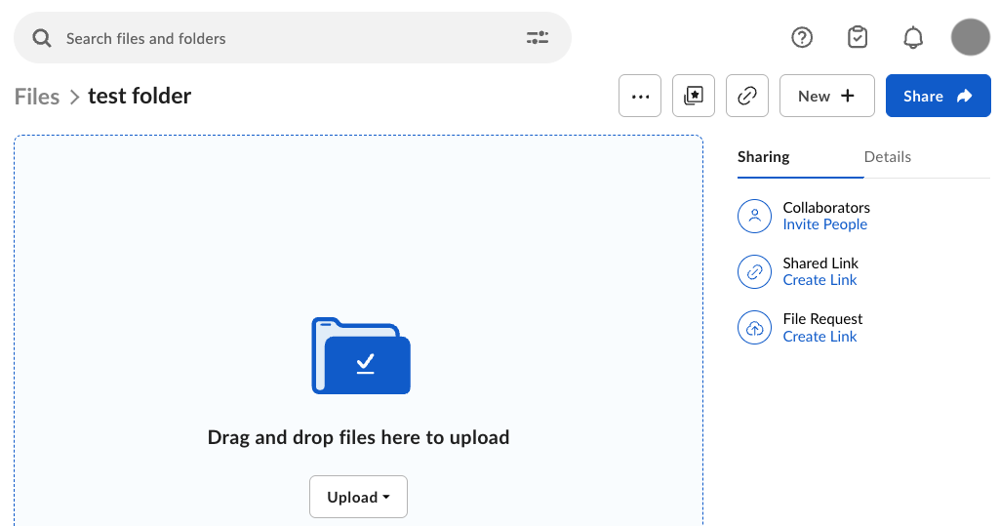Click the search magnifier icon

(42, 38)
